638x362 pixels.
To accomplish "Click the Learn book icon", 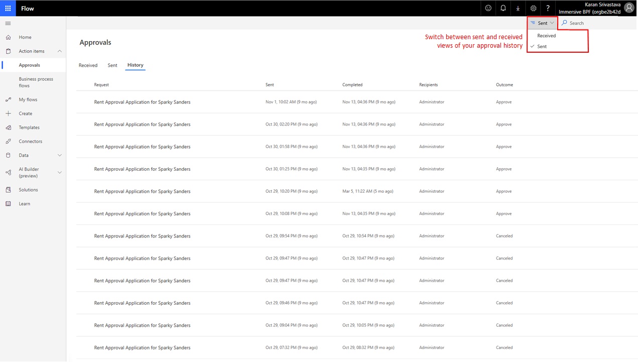I will click(x=8, y=204).
